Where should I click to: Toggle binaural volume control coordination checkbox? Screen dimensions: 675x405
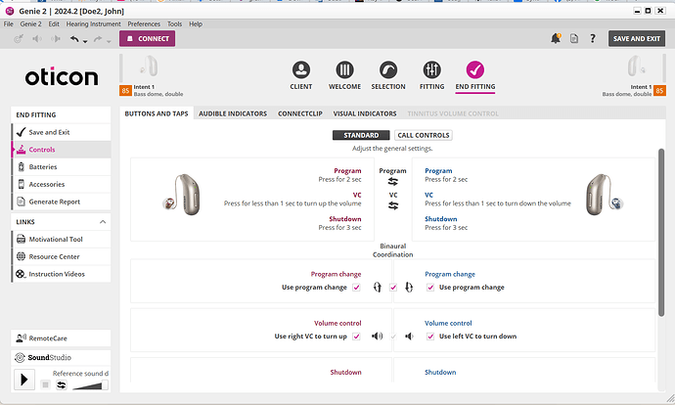click(x=393, y=337)
